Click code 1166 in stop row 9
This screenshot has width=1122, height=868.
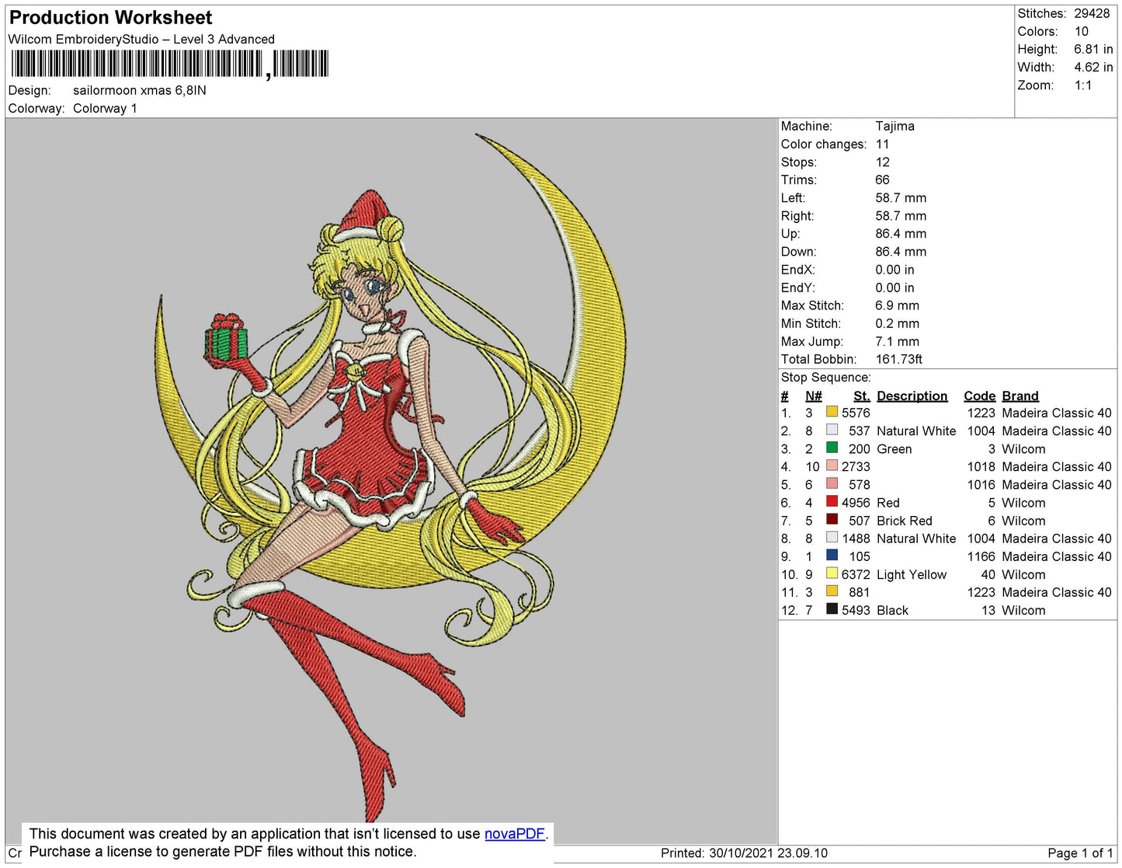(x=981, y=556)
